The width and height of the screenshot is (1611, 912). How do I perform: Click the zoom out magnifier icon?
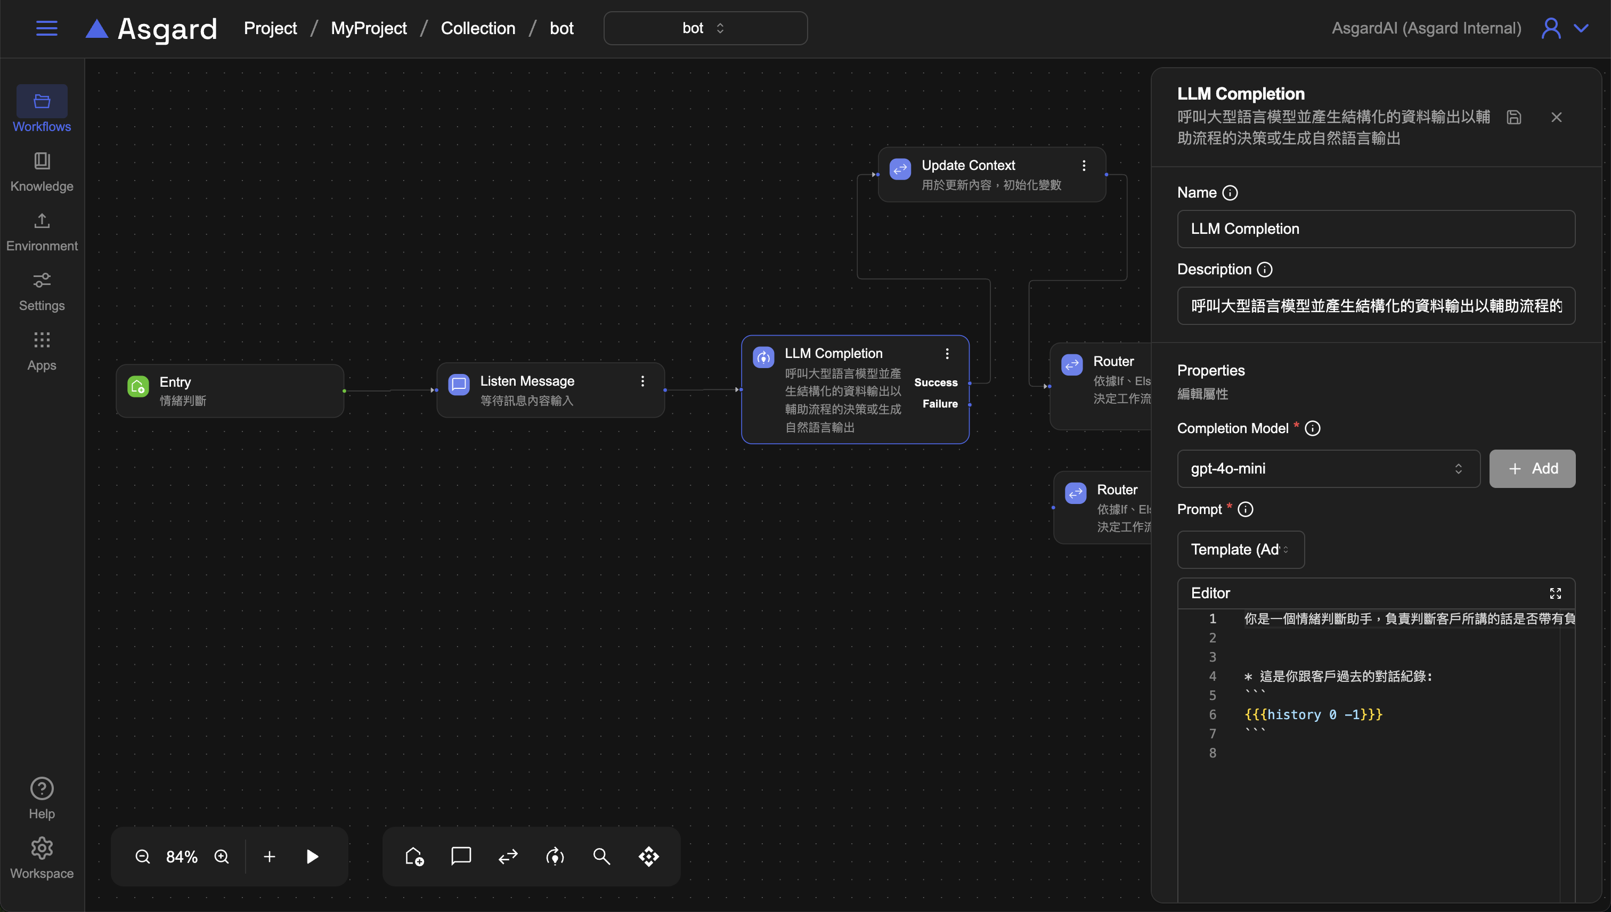tap(142, 856)
